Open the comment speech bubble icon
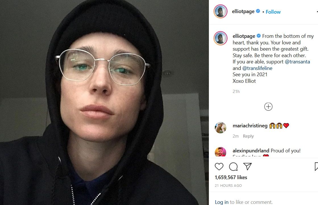 coord(233,167)
